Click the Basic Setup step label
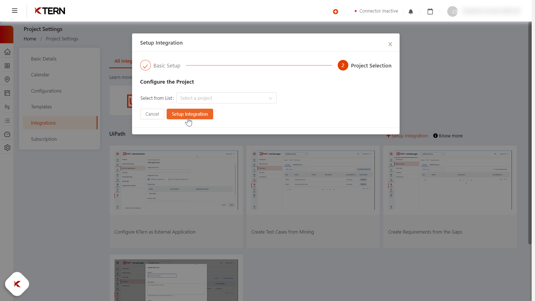This screenshot has height=301, width=535. point(167,65)
